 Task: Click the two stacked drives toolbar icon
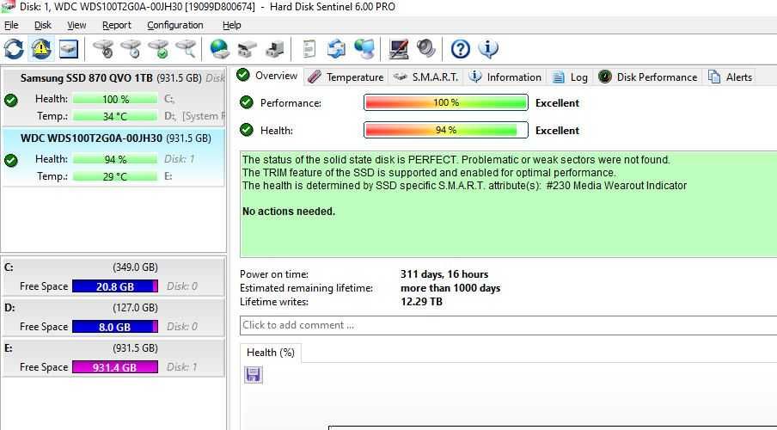(x=247, y=49)
